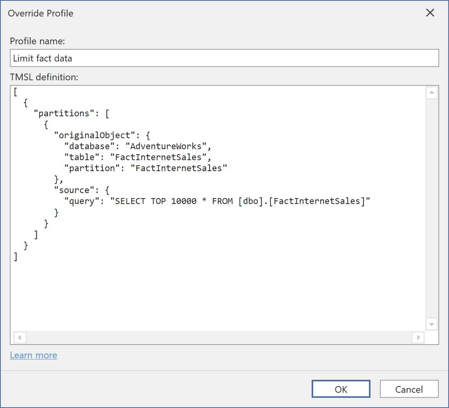Click the vertical scrollbar up arrow

click(x=431, y=92)
